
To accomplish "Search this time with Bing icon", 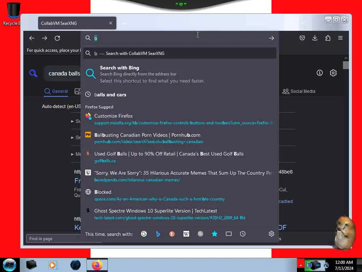I will tap(158, 234).
